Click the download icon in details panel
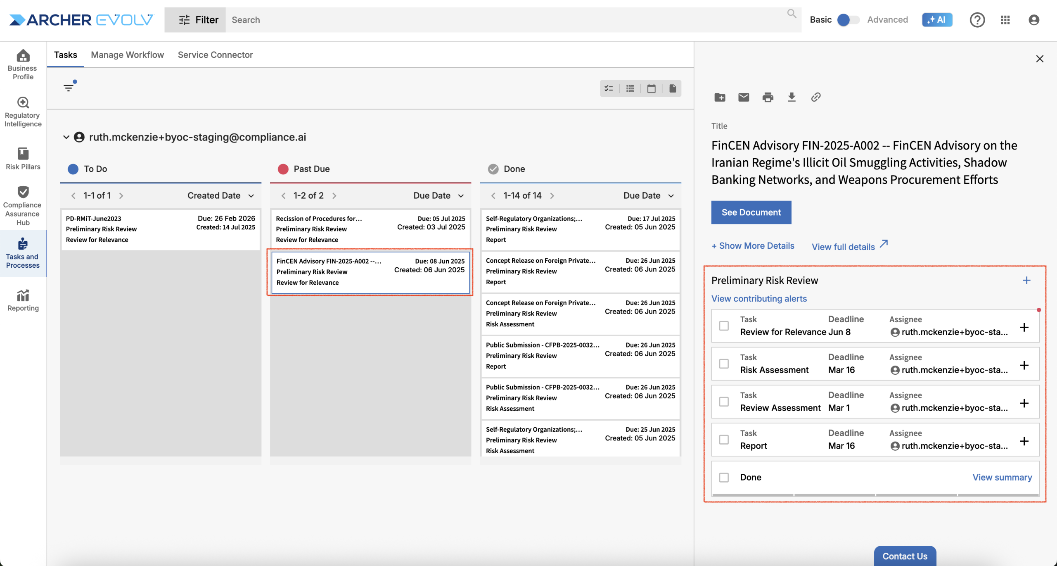The height and width of the screenshot is (566, 1057). click(x=792, y=97)
